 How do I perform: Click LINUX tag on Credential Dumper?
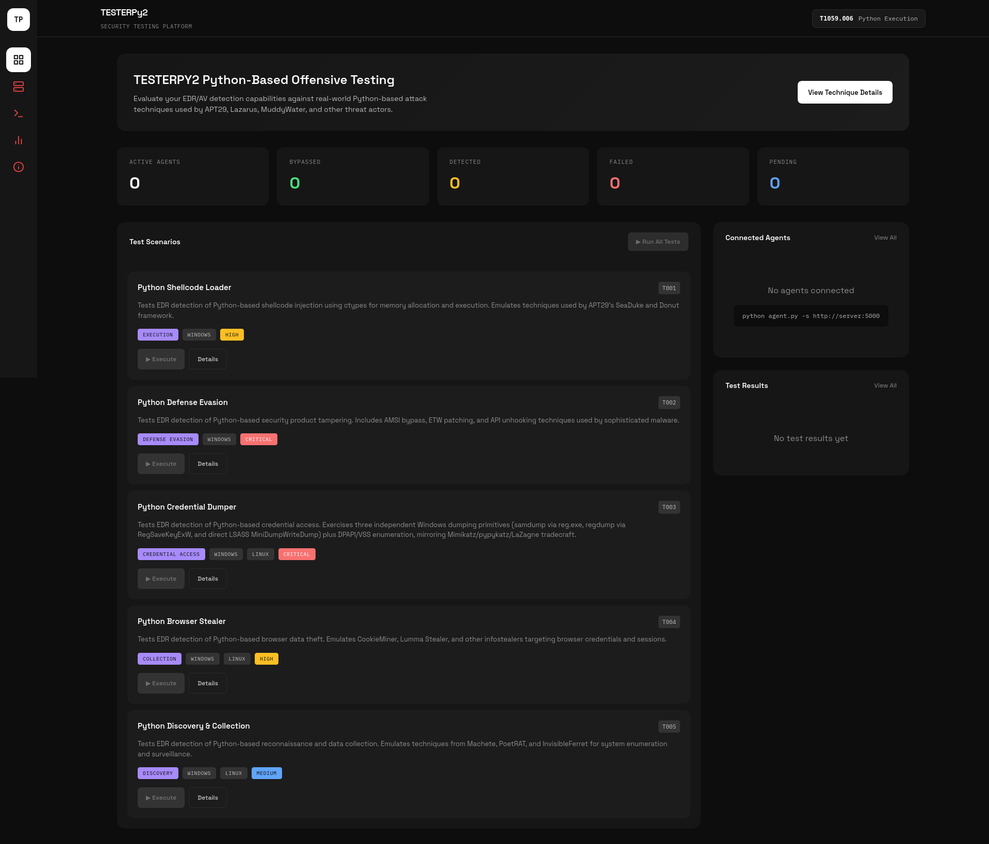pyautogui.click(x=260, y=554)
